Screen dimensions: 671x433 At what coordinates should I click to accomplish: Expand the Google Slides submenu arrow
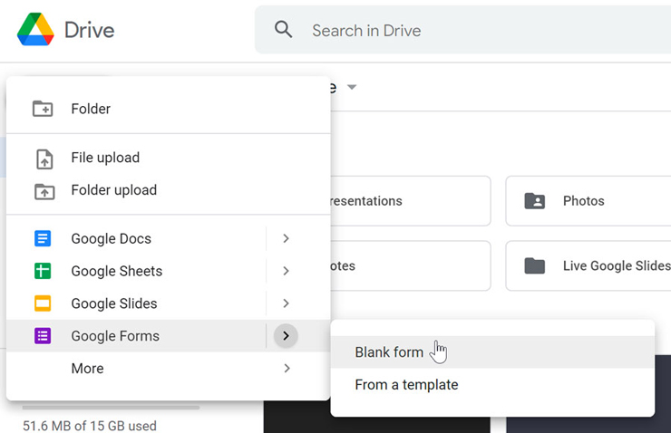(286, 303)
